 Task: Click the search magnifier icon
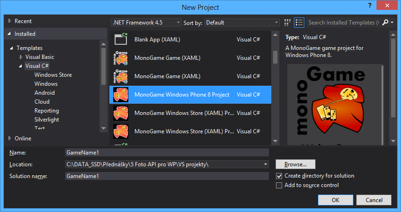[385, 23]
